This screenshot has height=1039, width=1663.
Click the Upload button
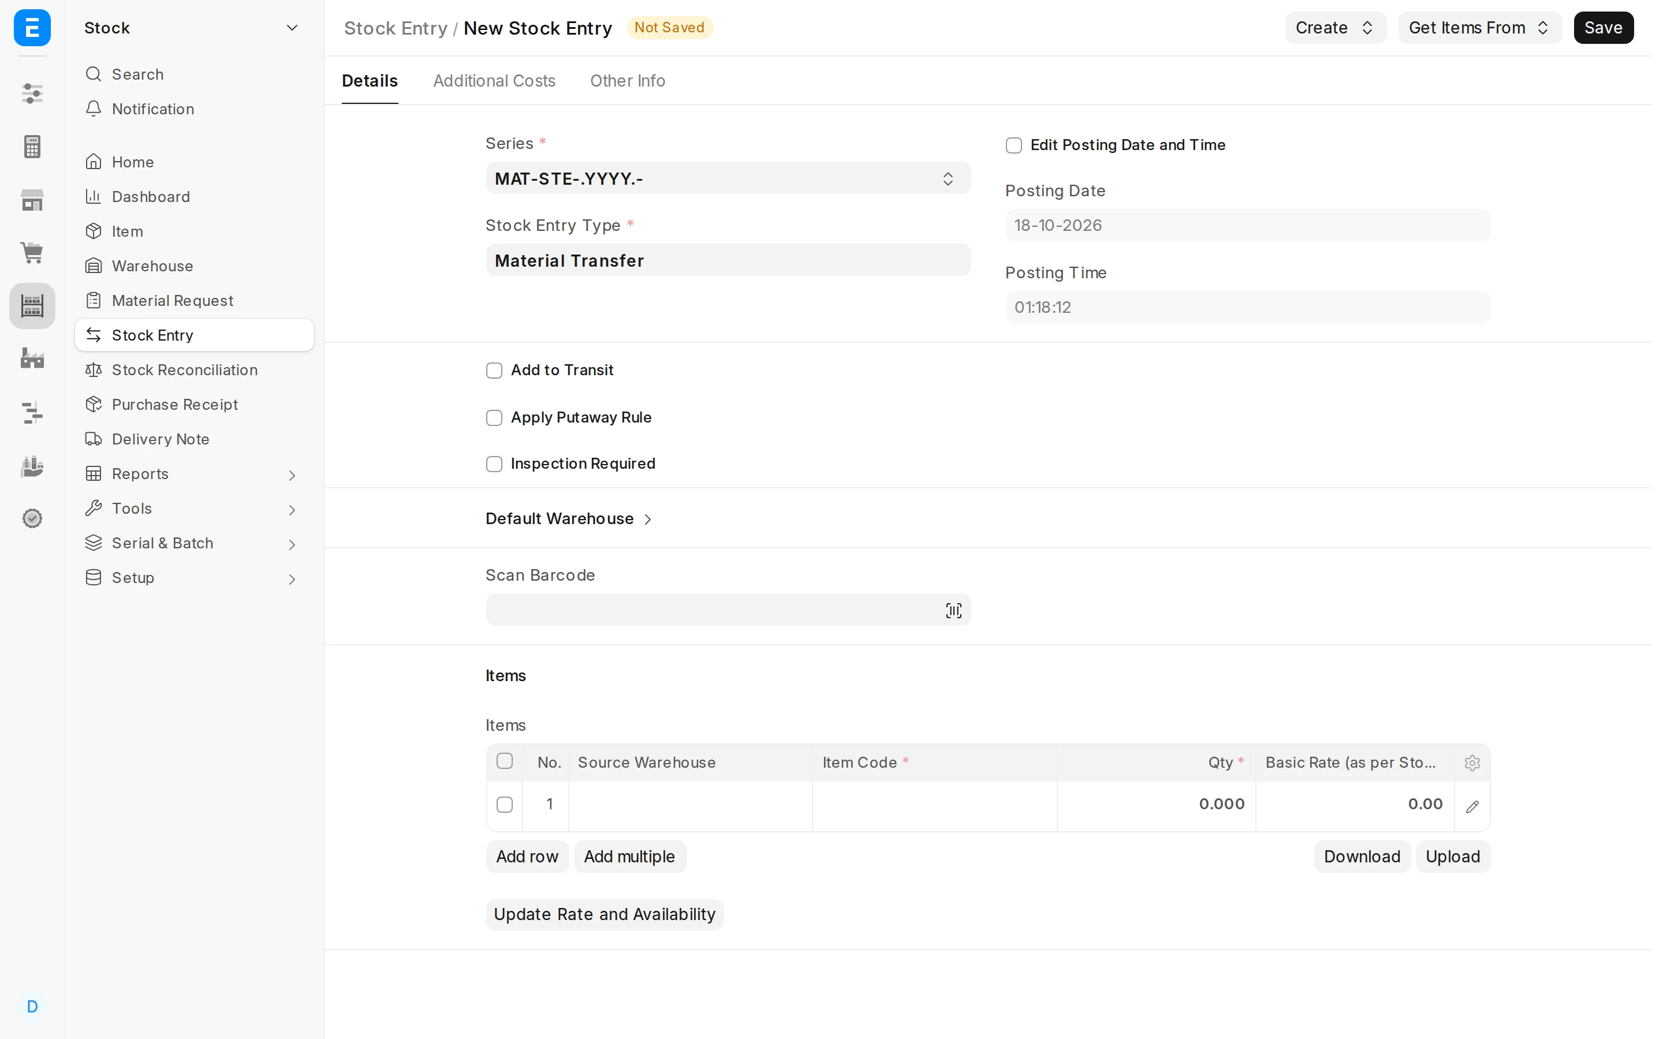[1453, 857]
